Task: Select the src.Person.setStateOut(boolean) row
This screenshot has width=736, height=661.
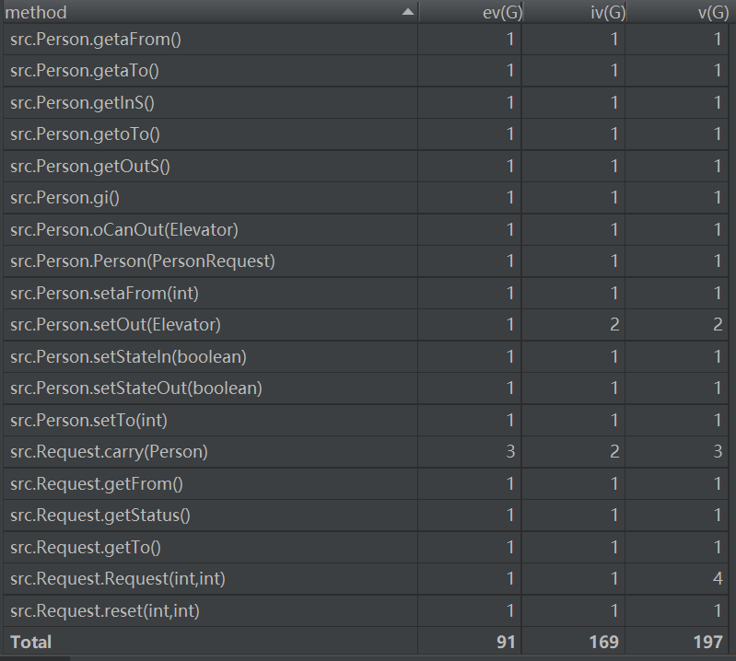Action: pos(366,388)
